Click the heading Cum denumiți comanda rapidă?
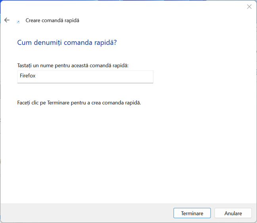Image resolution: width=257 pixels, height=223 pixels. pyautogui.click(x=67, y=42)
